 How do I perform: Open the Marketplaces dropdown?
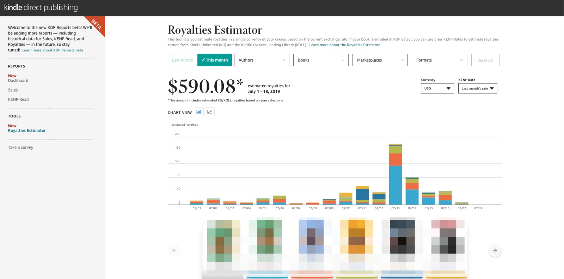tap(380, 60)
